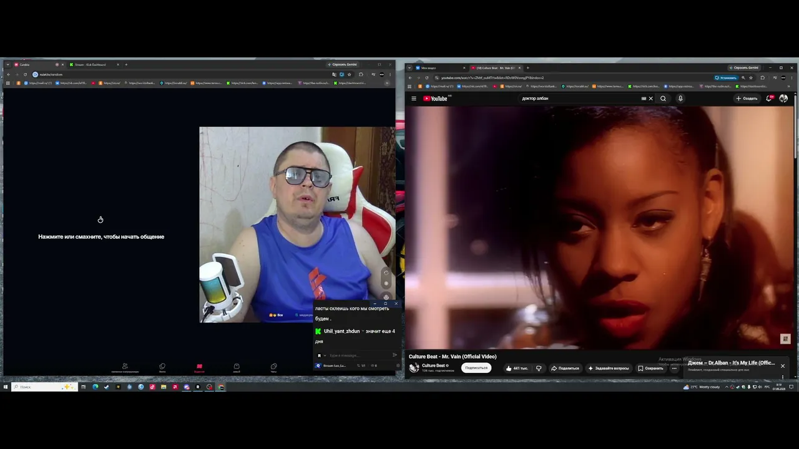Go back in the left browser window

pyautogui.click(x=9, y=75)
